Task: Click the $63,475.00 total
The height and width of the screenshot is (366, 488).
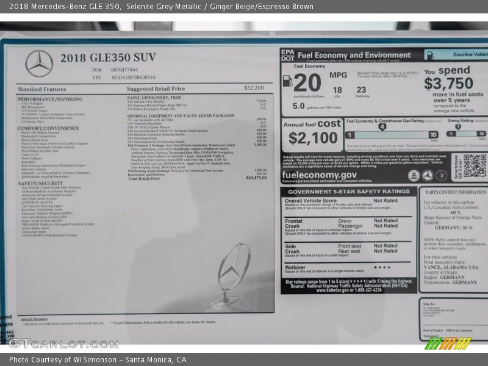Action: point(256,178)
